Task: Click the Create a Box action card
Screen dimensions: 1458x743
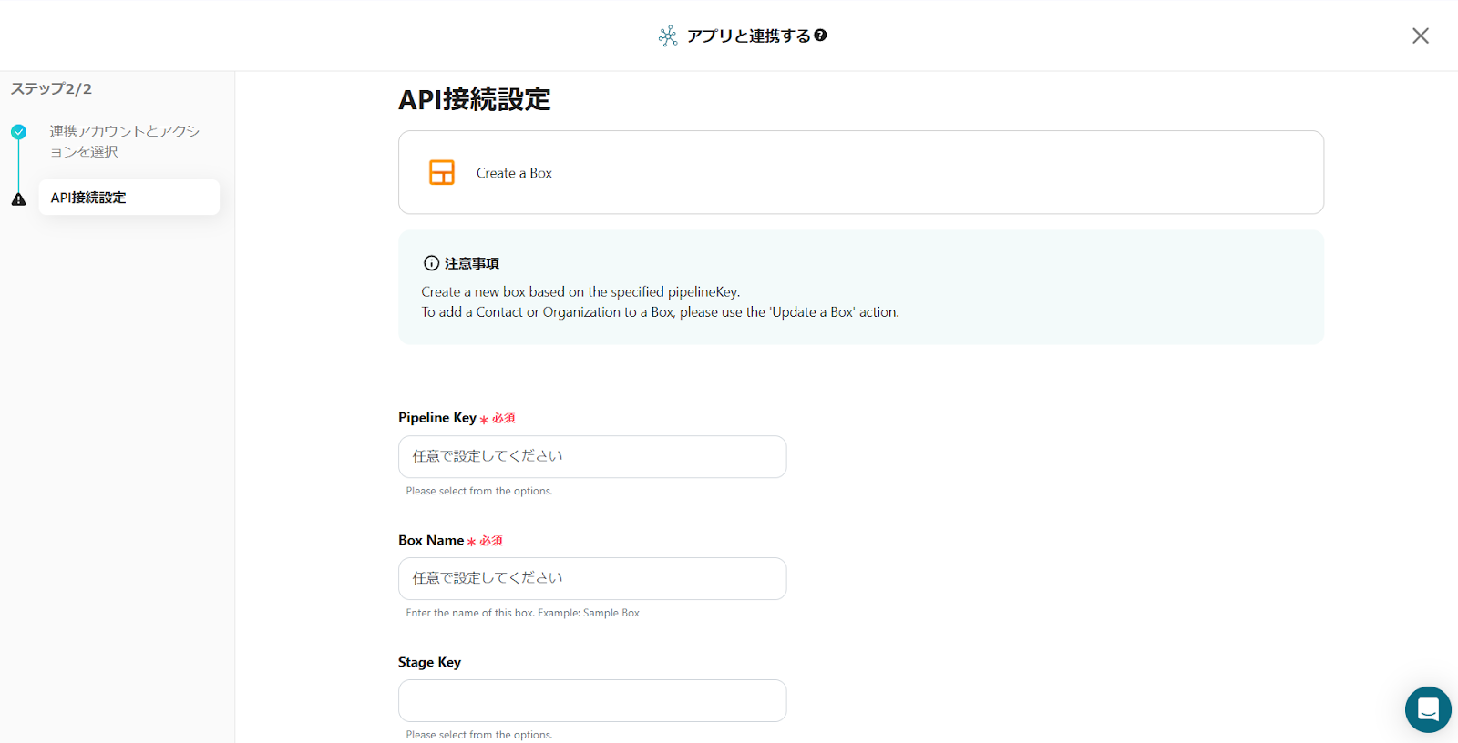Action: 860,173
